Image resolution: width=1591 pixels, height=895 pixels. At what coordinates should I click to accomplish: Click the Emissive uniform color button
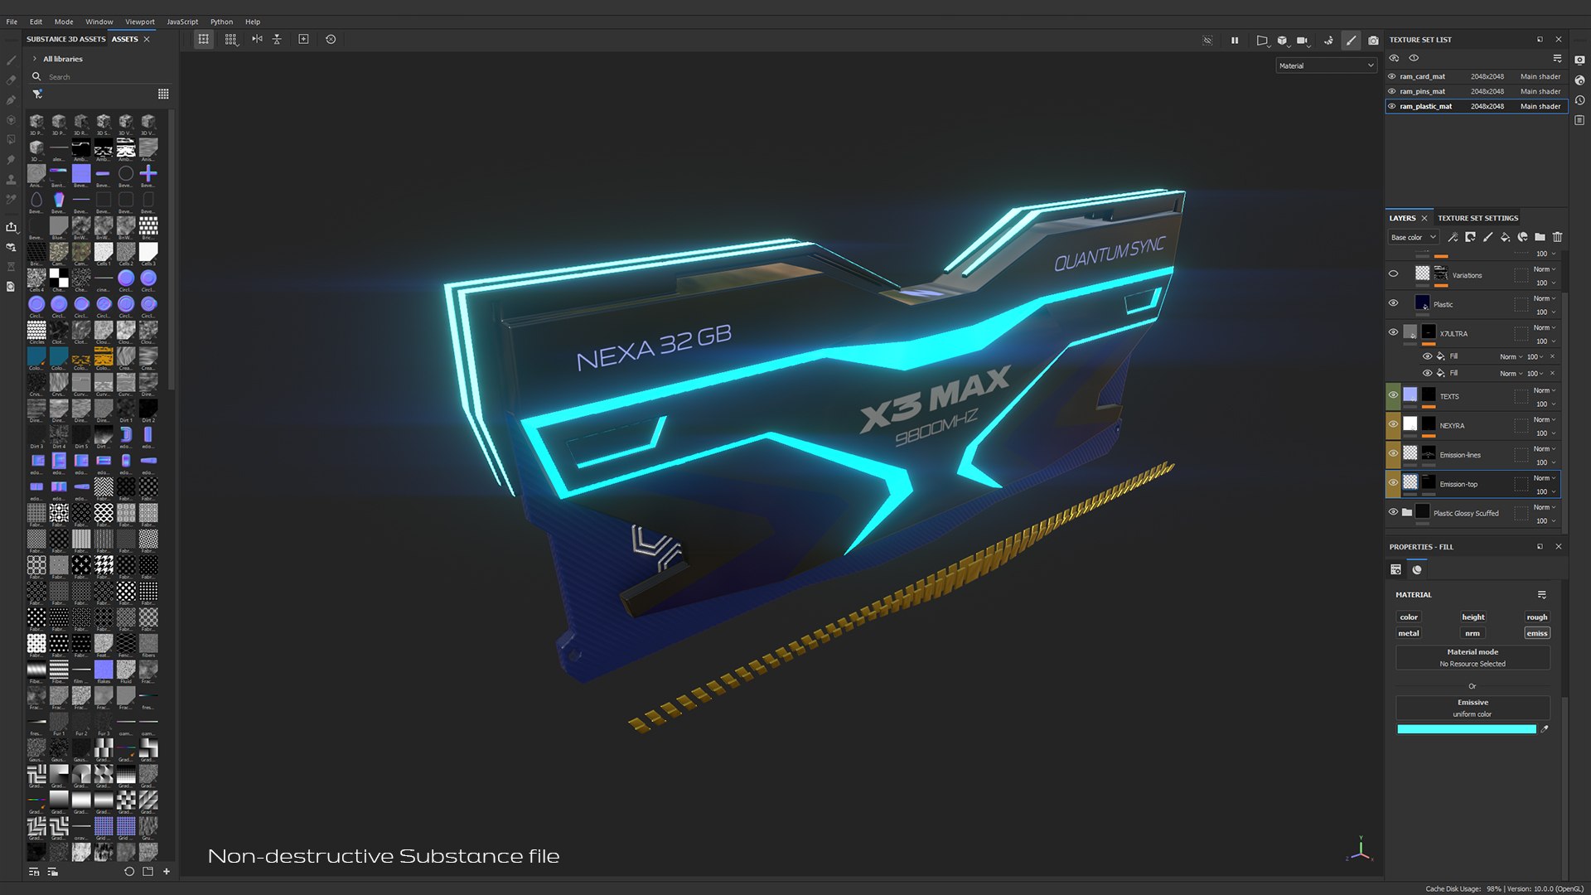(1473, 708)
